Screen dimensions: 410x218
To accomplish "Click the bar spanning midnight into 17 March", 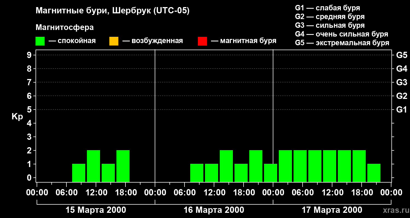I will pos(271,173).
